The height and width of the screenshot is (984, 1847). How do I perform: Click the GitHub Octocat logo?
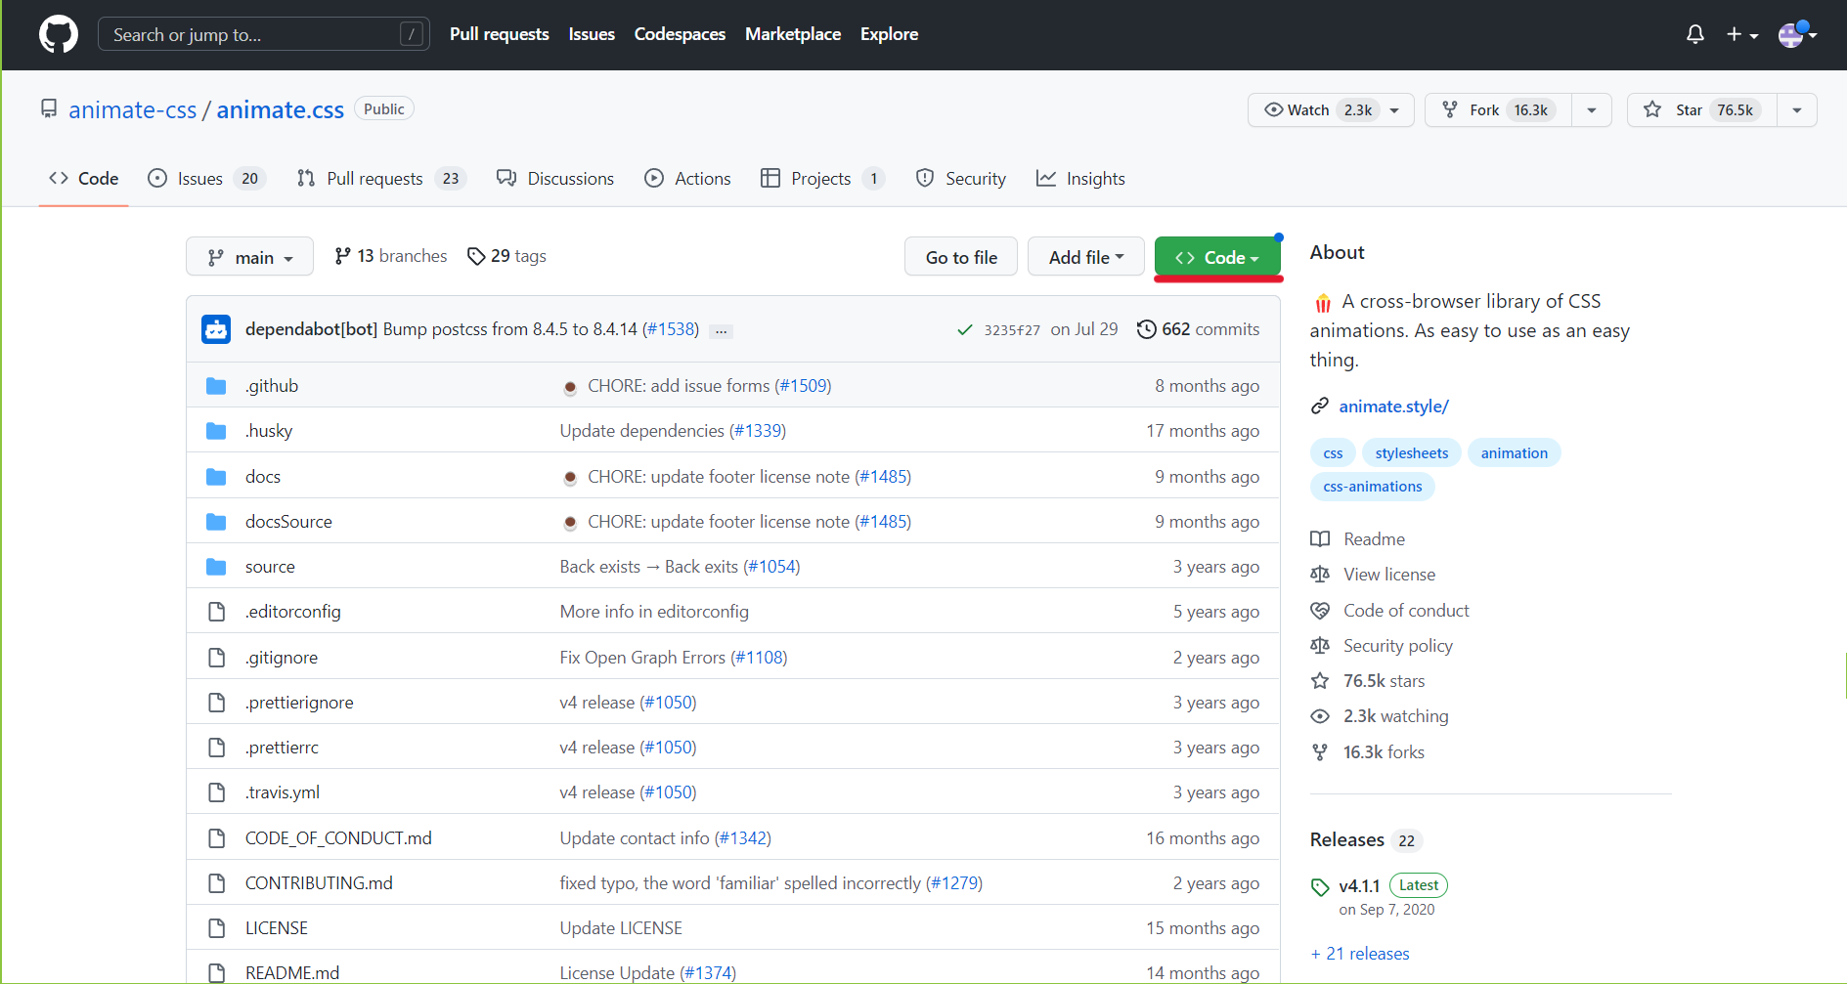(59, 34)
